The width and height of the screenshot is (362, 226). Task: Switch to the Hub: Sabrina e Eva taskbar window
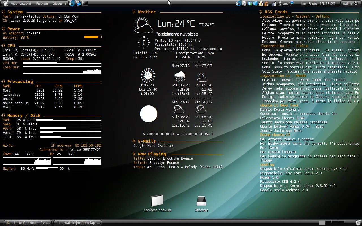[x=28, y=223]
